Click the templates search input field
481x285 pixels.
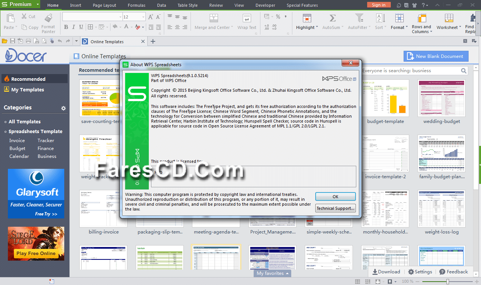(x=410, y=71)
